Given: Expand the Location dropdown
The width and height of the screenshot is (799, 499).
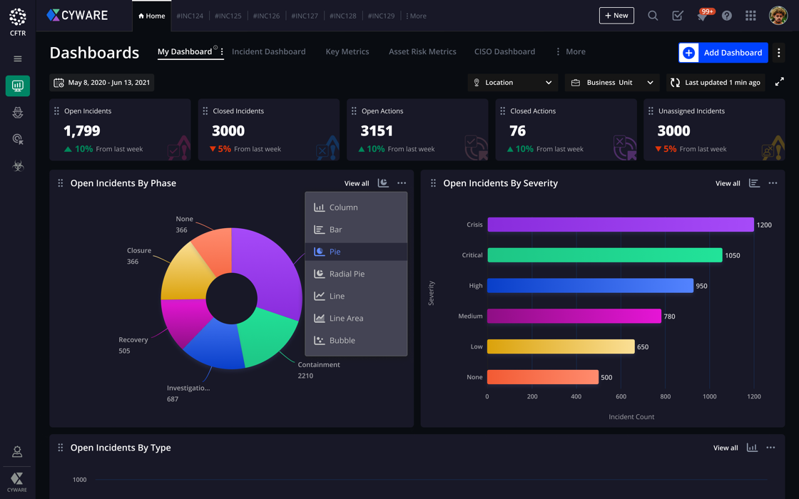Looking at the screenshot, I should (x=512, y=83).
